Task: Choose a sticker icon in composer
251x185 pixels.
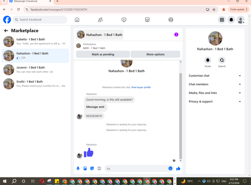Action: (92, 168)
